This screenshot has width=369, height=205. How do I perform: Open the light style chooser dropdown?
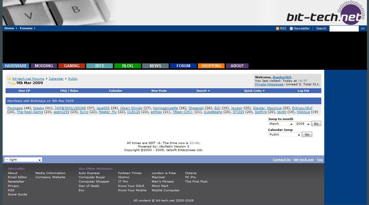pyautogui.click(x=23, y=160)
